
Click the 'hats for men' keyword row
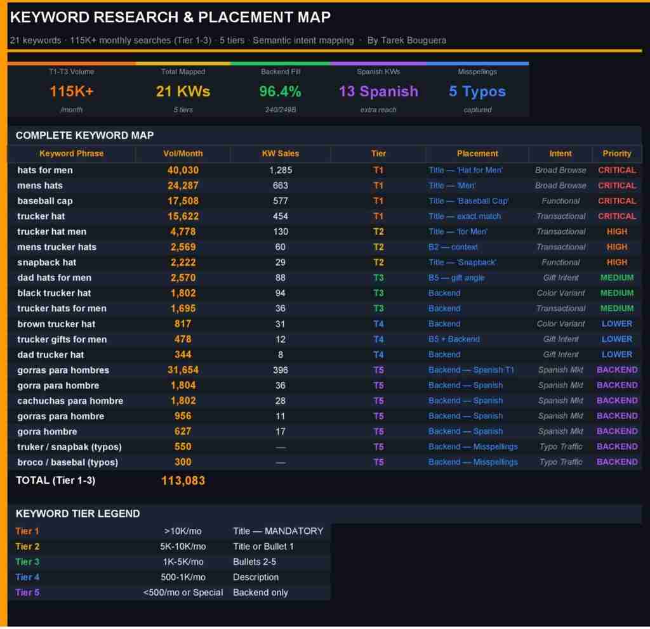click(45, 170)
